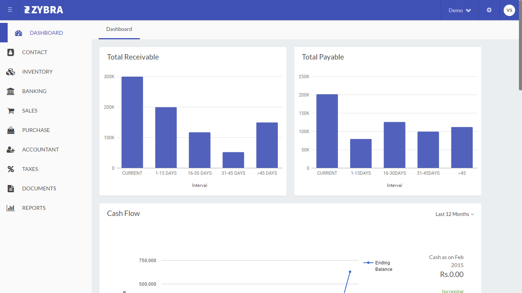The image size is (522, 293).
Task: Click the Rs.0.00 cash amount
Action: coord(452,275)
